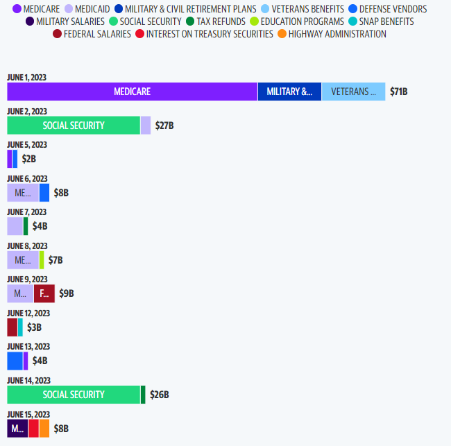Click the Medicare legend color dot
451x446 pixels.
(17, 9)
